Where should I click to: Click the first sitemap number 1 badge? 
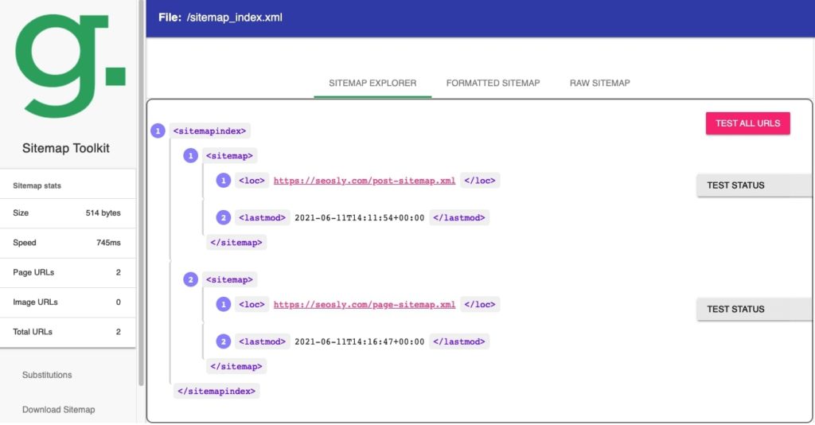click(x=191, y=156)
